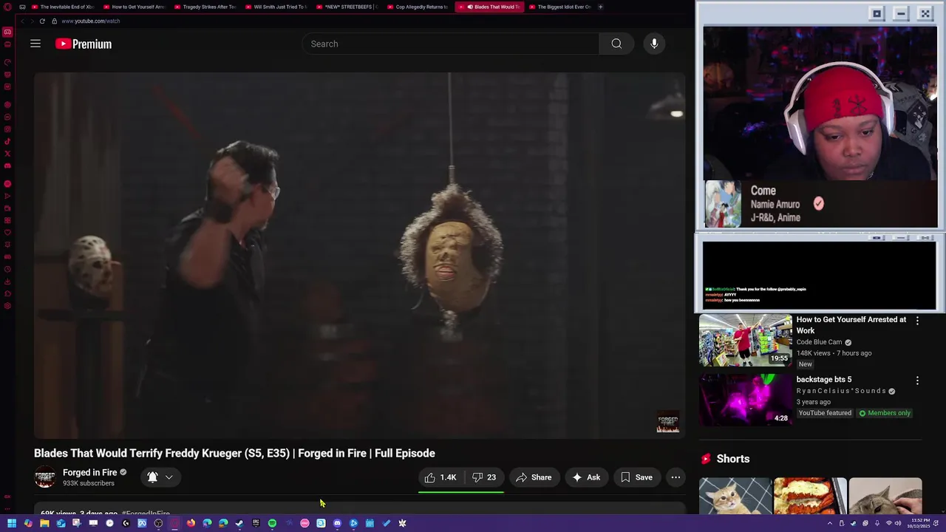The height and width of the screenshot is (532, 946).
Task: Switch to 'The Inevitable End of Xbox' tab
Action: point(62,7)
